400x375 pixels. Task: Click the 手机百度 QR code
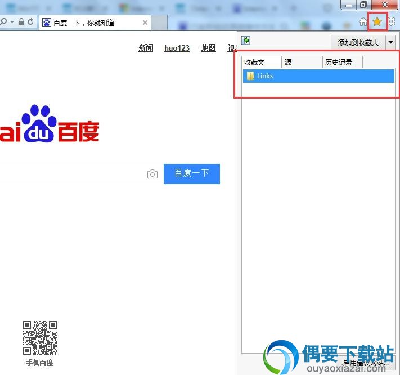[40, 338]
